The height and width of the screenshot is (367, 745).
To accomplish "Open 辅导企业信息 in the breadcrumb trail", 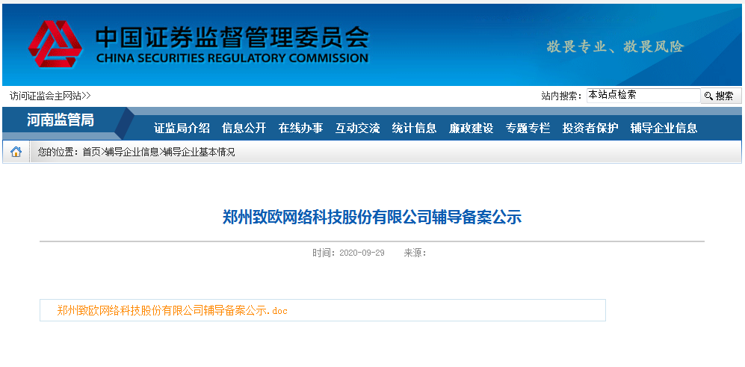I will (x=132, y=152).
